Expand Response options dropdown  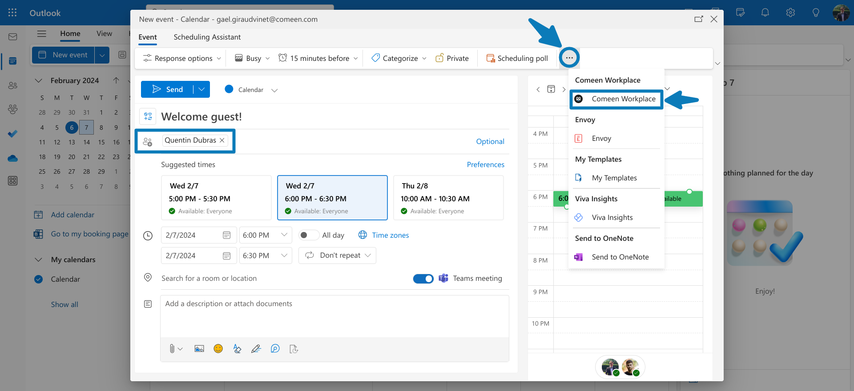pyautogui.click(x=181, y=58)
